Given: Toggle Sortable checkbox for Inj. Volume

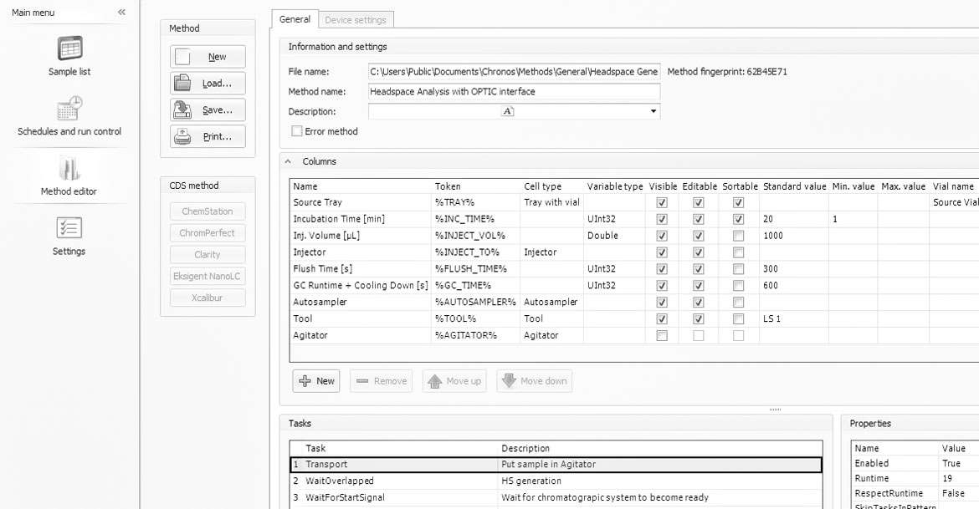Looking at the screenshot, I should (739, 236).
